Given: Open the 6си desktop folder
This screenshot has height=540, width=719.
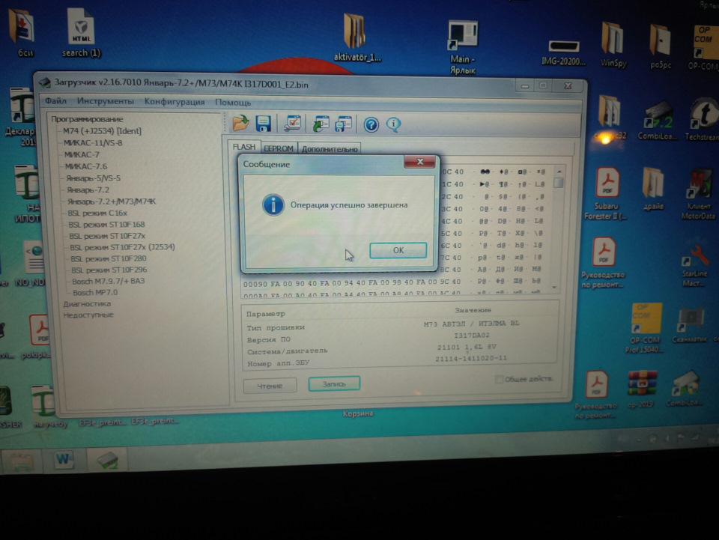Looking at the screenshot, I should 23,33.
